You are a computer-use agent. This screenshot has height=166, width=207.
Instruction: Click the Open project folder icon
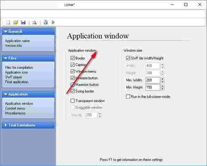pos(16,22)
